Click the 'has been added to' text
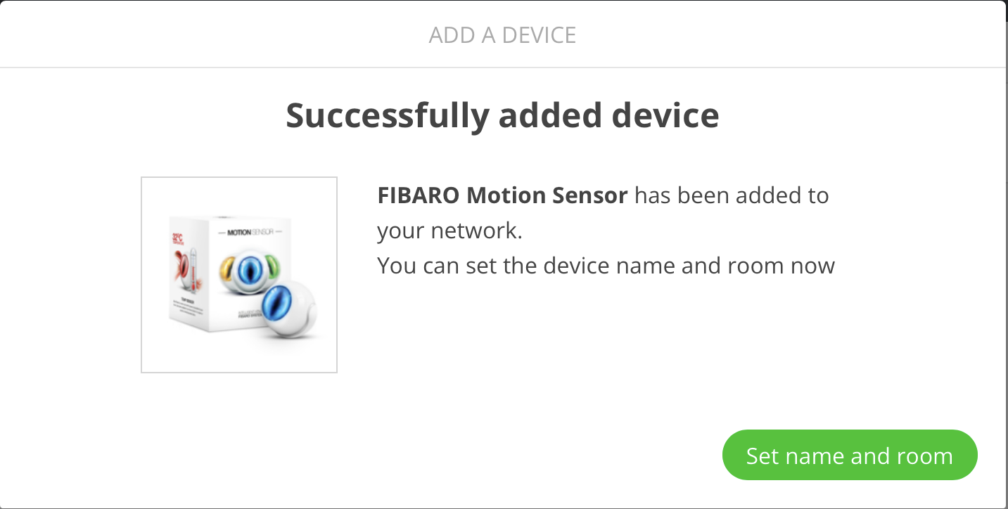1008x509 pixels. [x=732, y=195]
